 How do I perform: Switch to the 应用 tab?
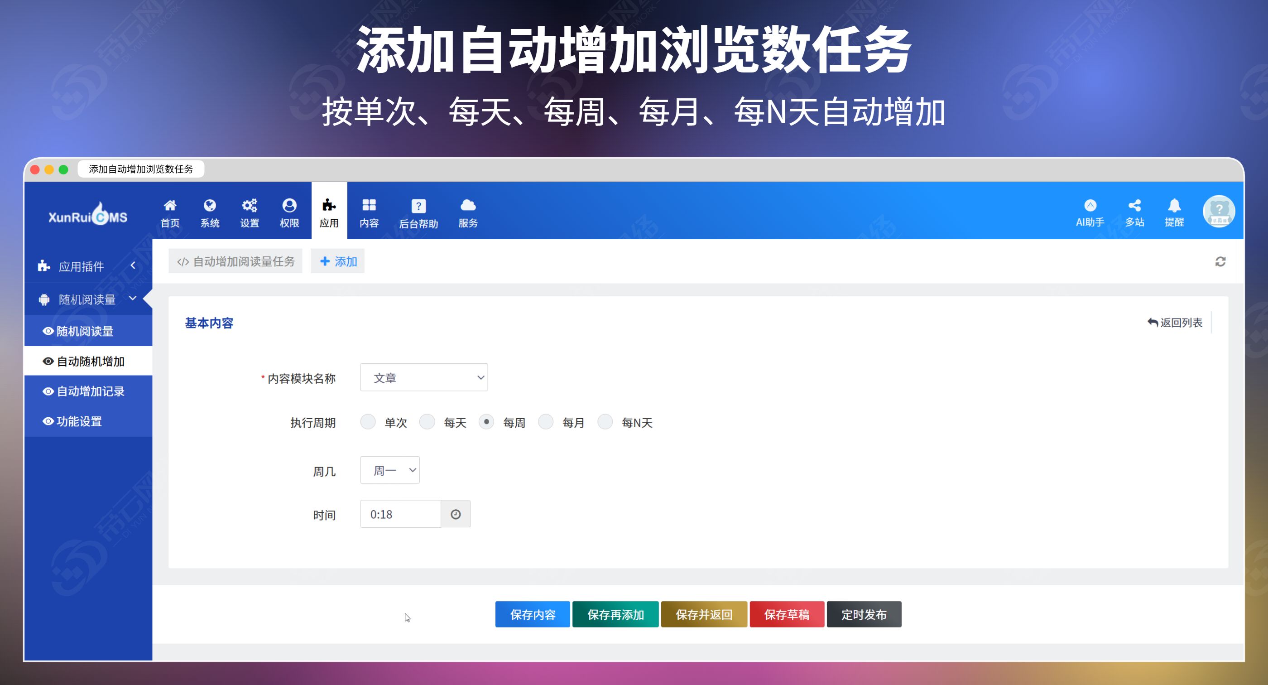329,212
